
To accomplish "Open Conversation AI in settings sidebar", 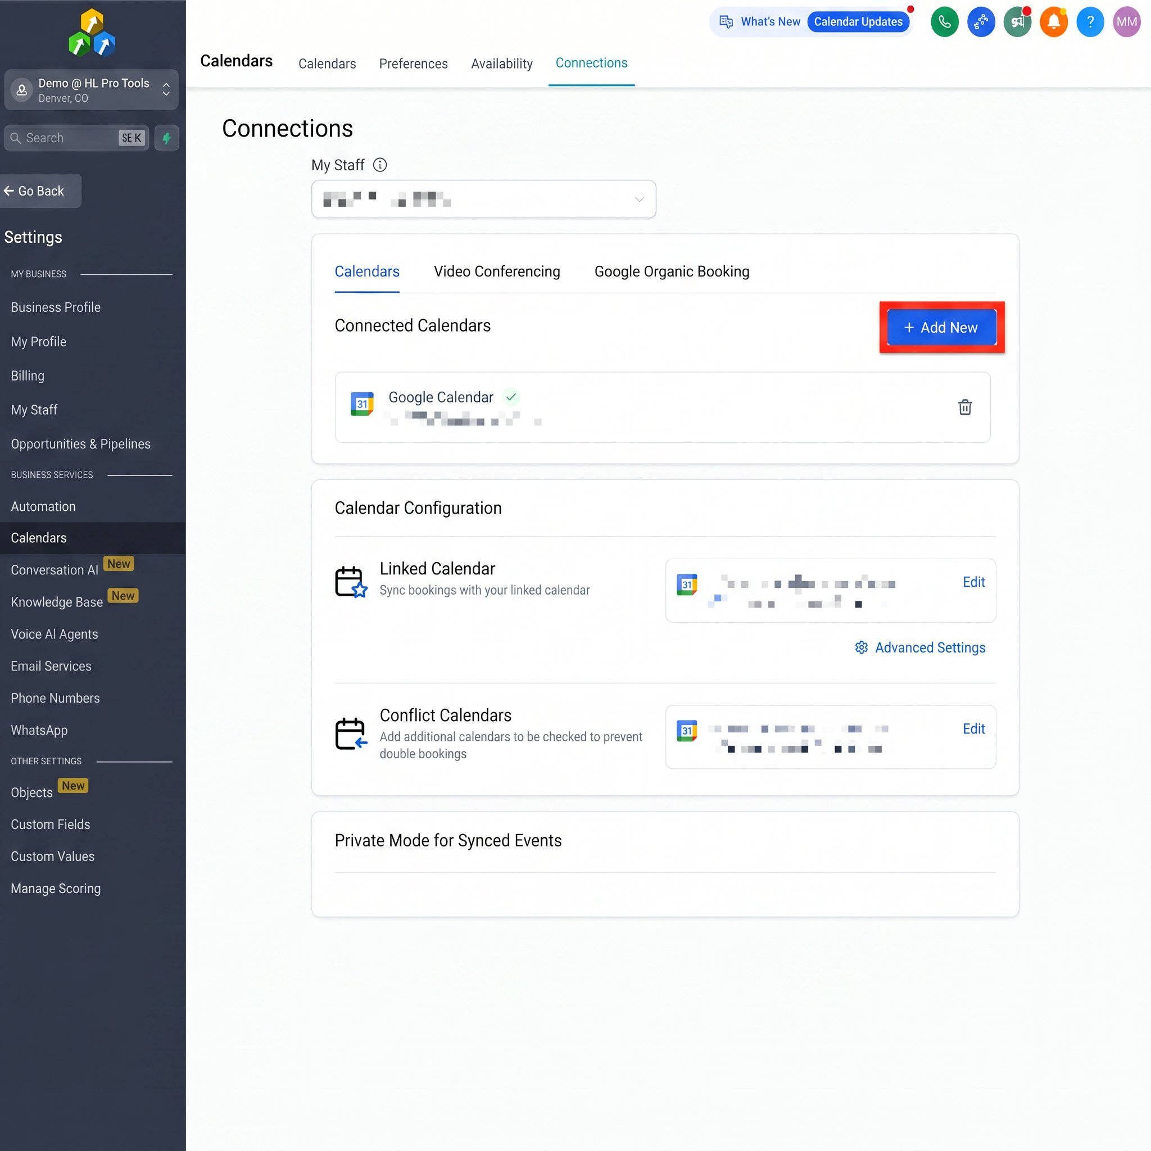I will [x=54, y=570].
